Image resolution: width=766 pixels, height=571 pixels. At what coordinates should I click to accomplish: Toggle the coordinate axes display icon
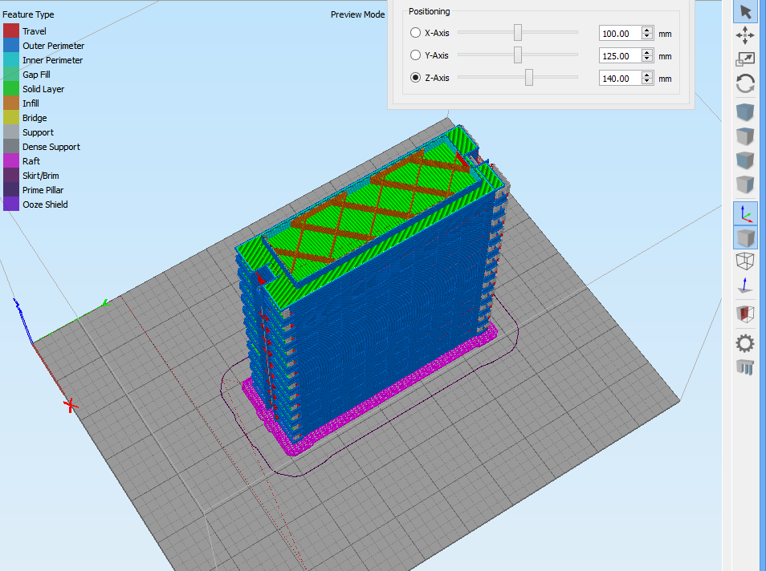pyautogui.click(x=745, y=213)
